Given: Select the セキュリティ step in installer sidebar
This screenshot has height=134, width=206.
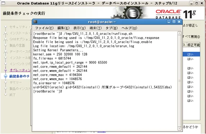Looking at the screenshot, I should click(x=20, y=27).
